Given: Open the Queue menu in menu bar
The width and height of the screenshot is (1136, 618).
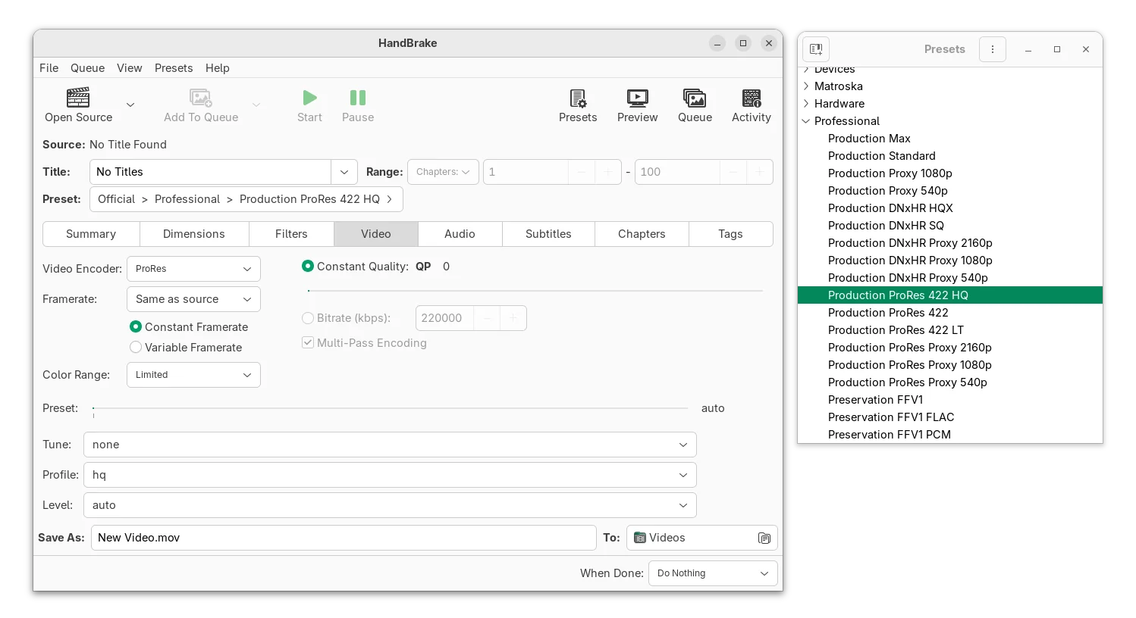Looking at the screenshot, I should [x=87, y=68].
